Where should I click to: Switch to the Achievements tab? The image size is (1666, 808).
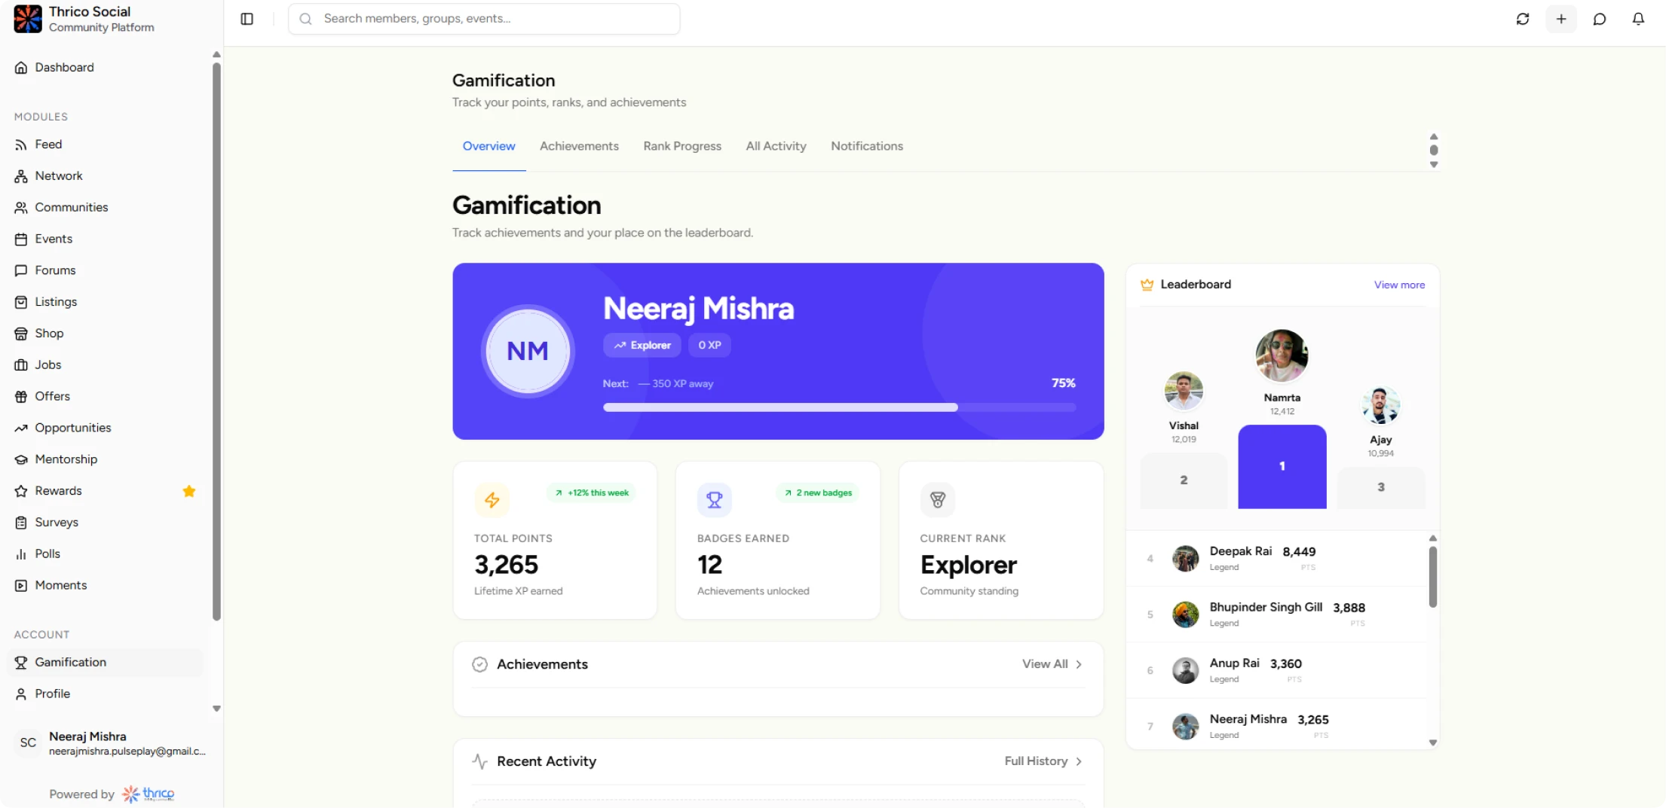[579, 146]
